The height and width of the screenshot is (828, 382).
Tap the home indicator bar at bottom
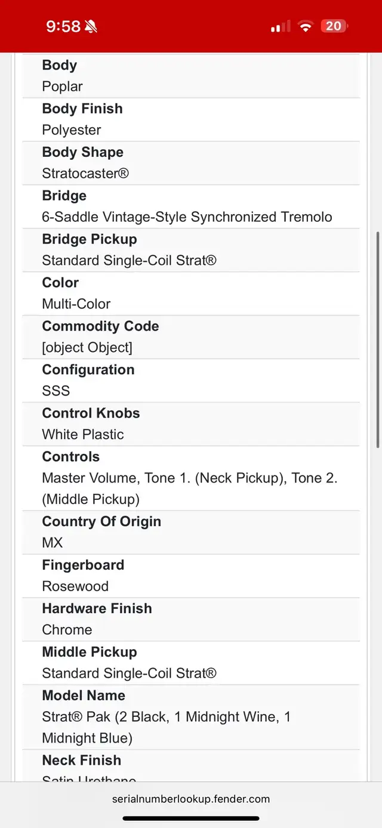click(191, 818)
